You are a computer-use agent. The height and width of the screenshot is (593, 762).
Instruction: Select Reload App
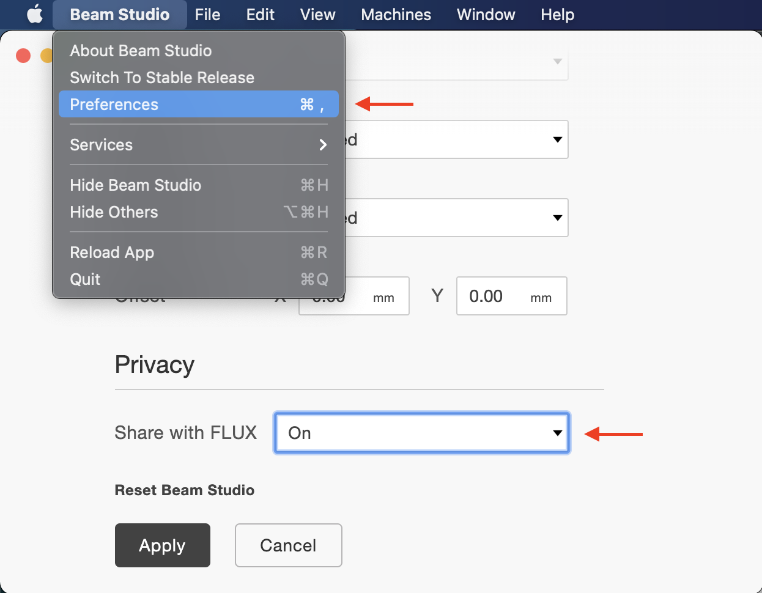point(199,252)
